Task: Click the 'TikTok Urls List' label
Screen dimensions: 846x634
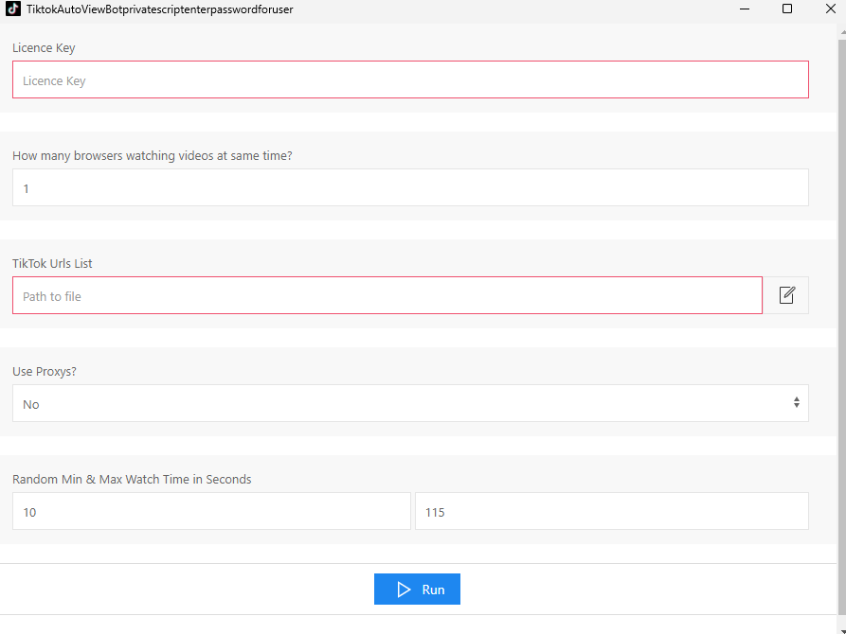Action: [52, 264]
